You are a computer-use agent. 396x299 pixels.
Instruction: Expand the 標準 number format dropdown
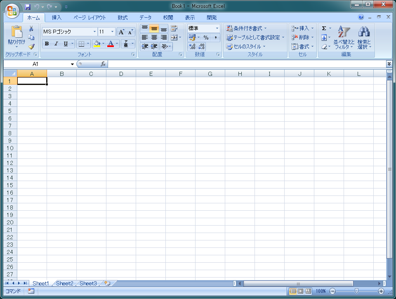click(217, 28)
